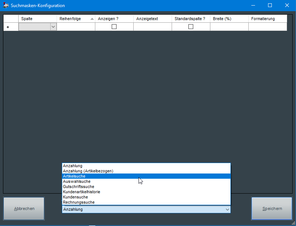This screenshot has width=296, height=226.
Task: Click the Formatierung column header
Action: coord(267,19)
